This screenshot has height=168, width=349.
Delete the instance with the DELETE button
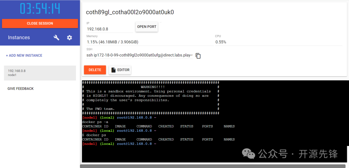(95, 70)
